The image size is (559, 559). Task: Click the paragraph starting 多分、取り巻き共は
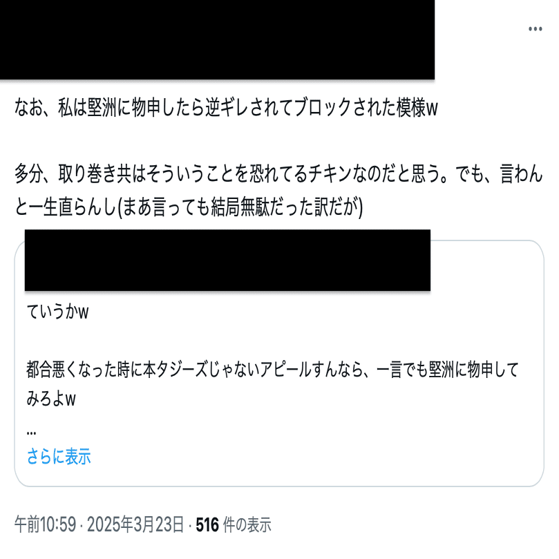(x=278, y=190)
